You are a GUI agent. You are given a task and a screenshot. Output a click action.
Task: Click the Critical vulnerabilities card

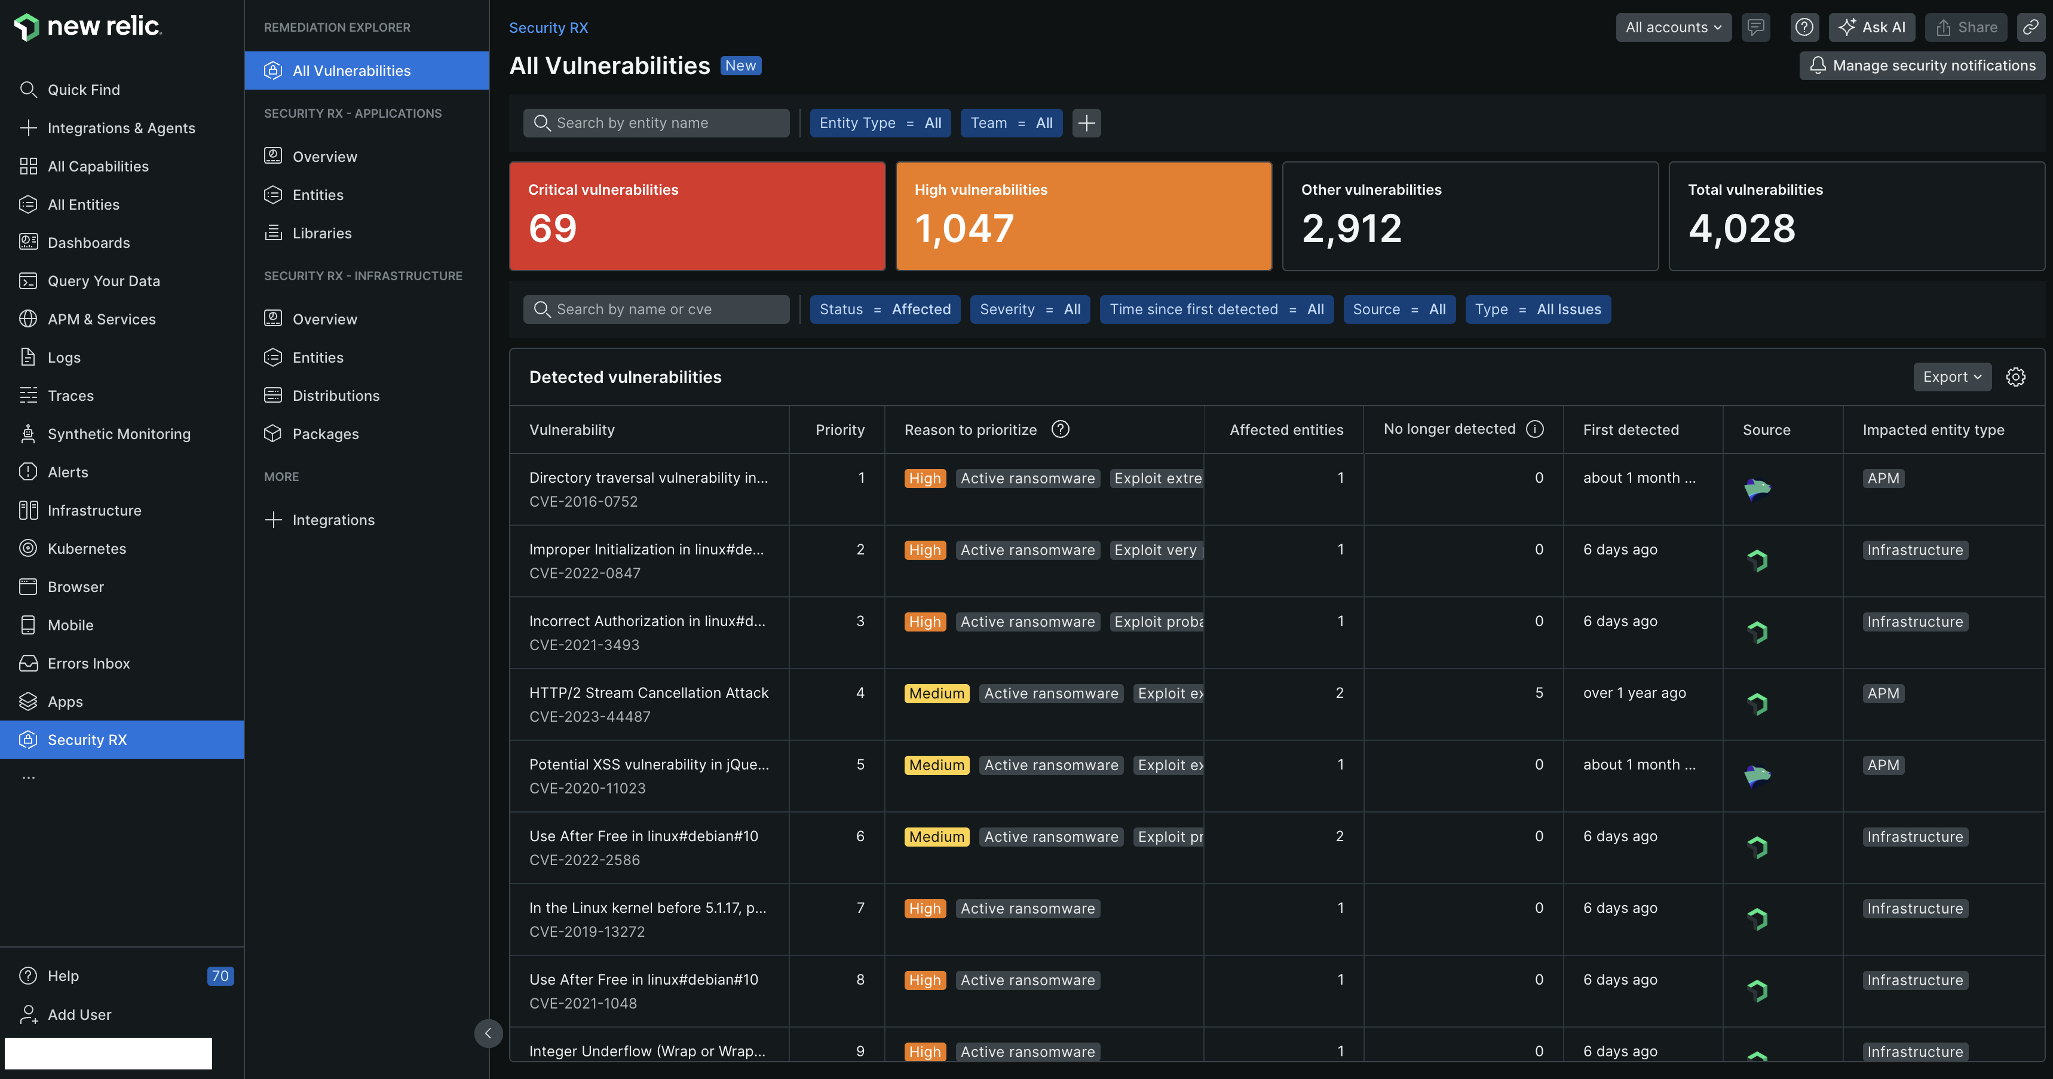(697, 216)
